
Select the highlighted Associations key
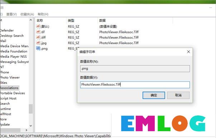pyautogui.click(x=9, y=88)
